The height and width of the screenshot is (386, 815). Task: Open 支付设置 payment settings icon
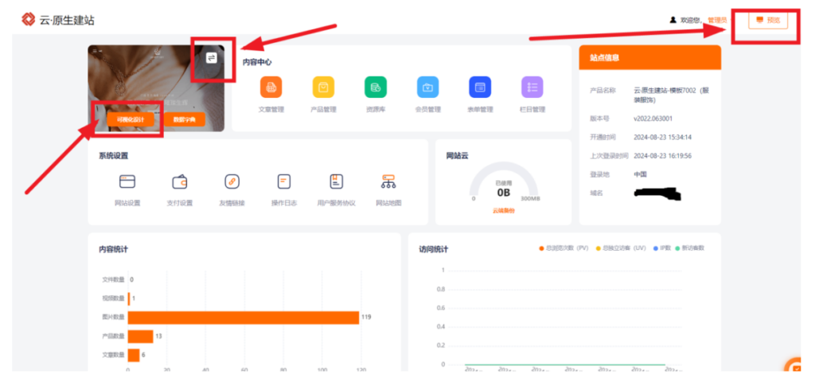179,181
